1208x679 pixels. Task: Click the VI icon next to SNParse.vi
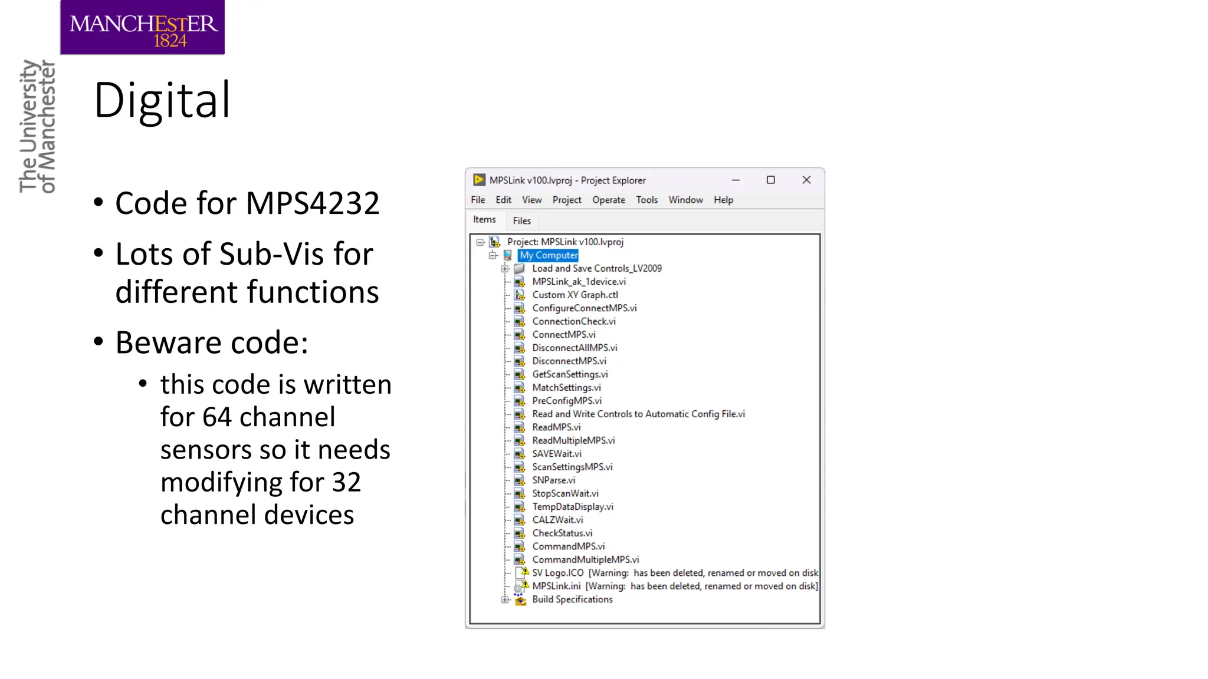520,480
